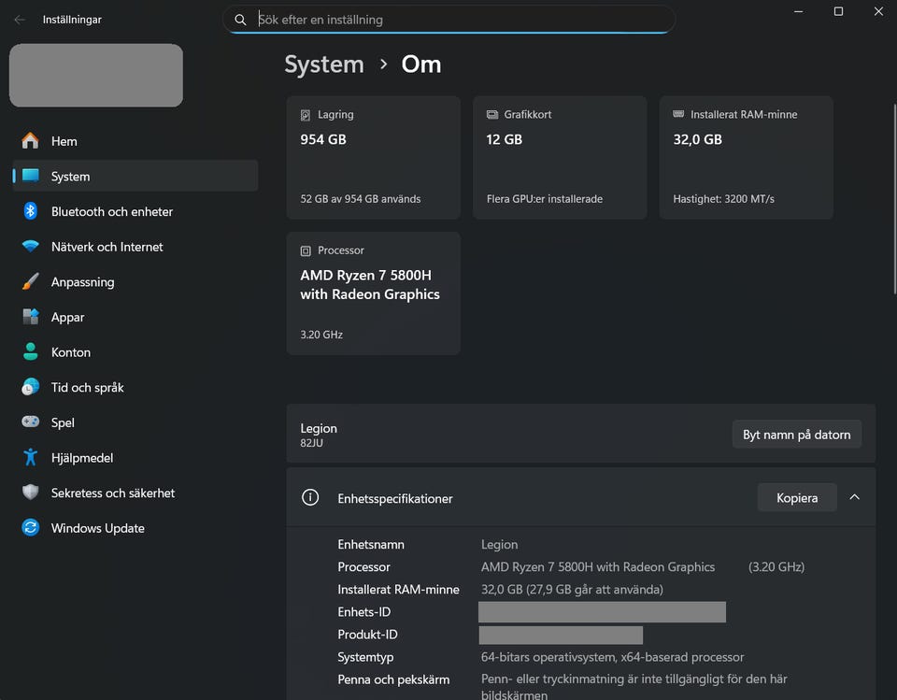Viewport: 897px width, 700px height.
Task: Click the Hem home icon in sidebar
Action: (x=31, y=141)
